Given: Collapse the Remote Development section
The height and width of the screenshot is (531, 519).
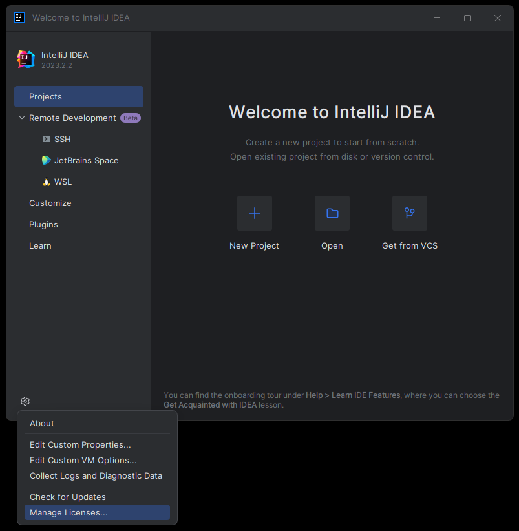Looking at the screenshot, I should coord(22,118).
